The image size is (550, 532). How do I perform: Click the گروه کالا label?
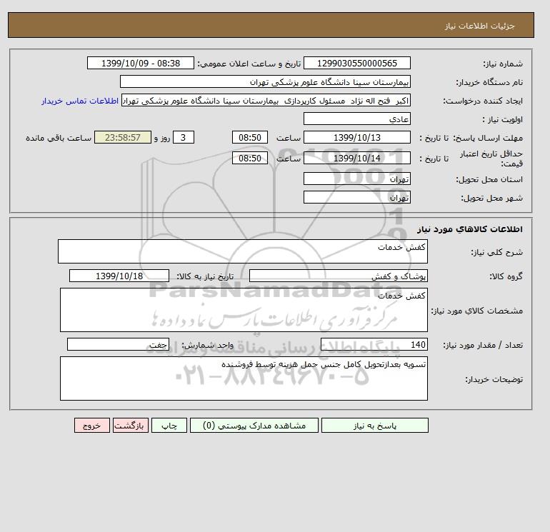pos(506,276)
